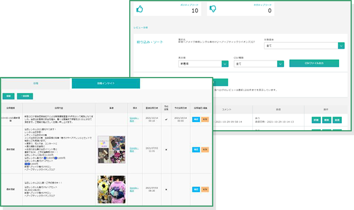Click the thumbs-down negative word icon
Image resolution: width=354 pixels, height=210 pixels.
click(213, 9)
